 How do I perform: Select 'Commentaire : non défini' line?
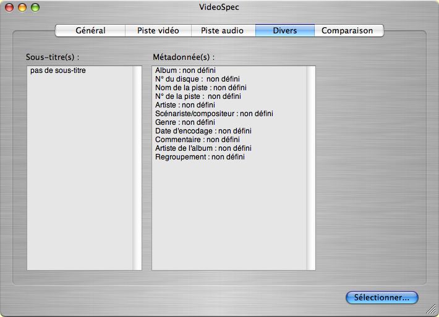click(197, 140)
